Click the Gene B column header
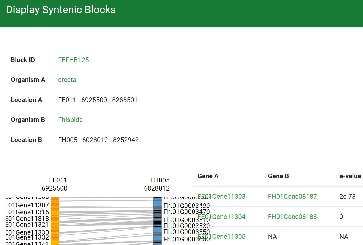Screen dimensions: 363x245 coord(278,176)
